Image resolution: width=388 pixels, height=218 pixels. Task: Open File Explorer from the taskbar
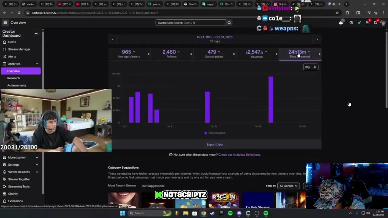tap(186, 213)
